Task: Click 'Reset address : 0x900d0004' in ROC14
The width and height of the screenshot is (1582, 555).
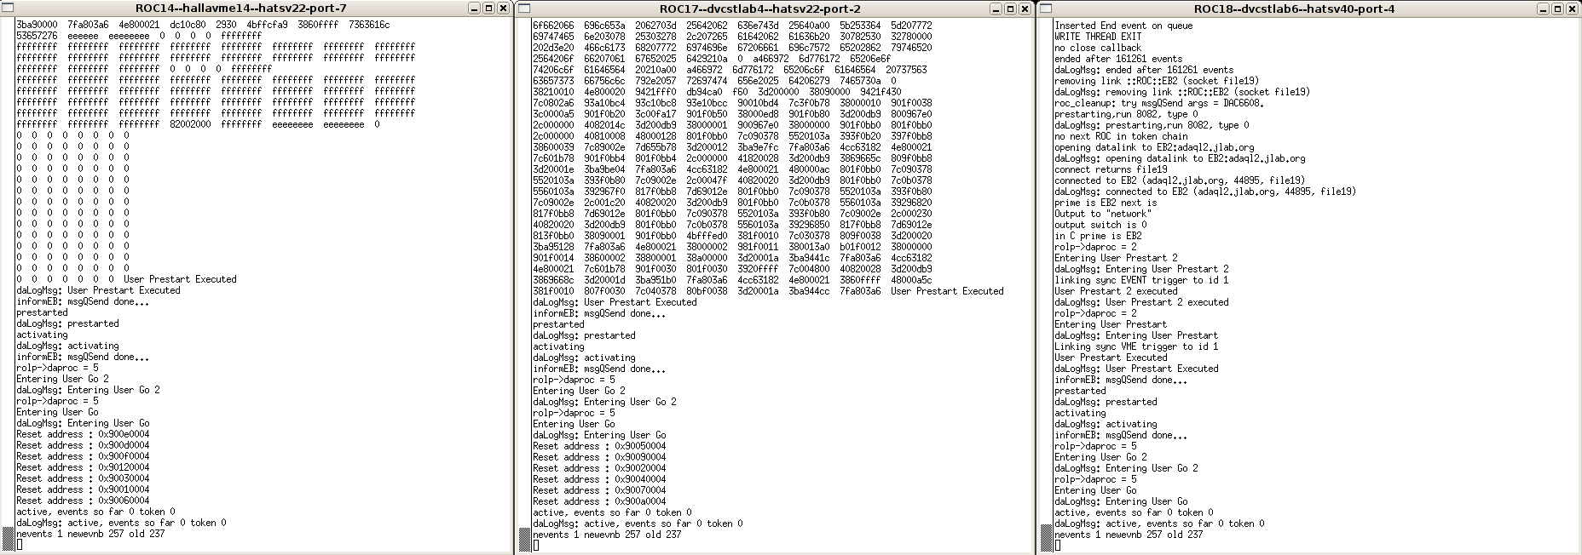Action: click(83, 445)
